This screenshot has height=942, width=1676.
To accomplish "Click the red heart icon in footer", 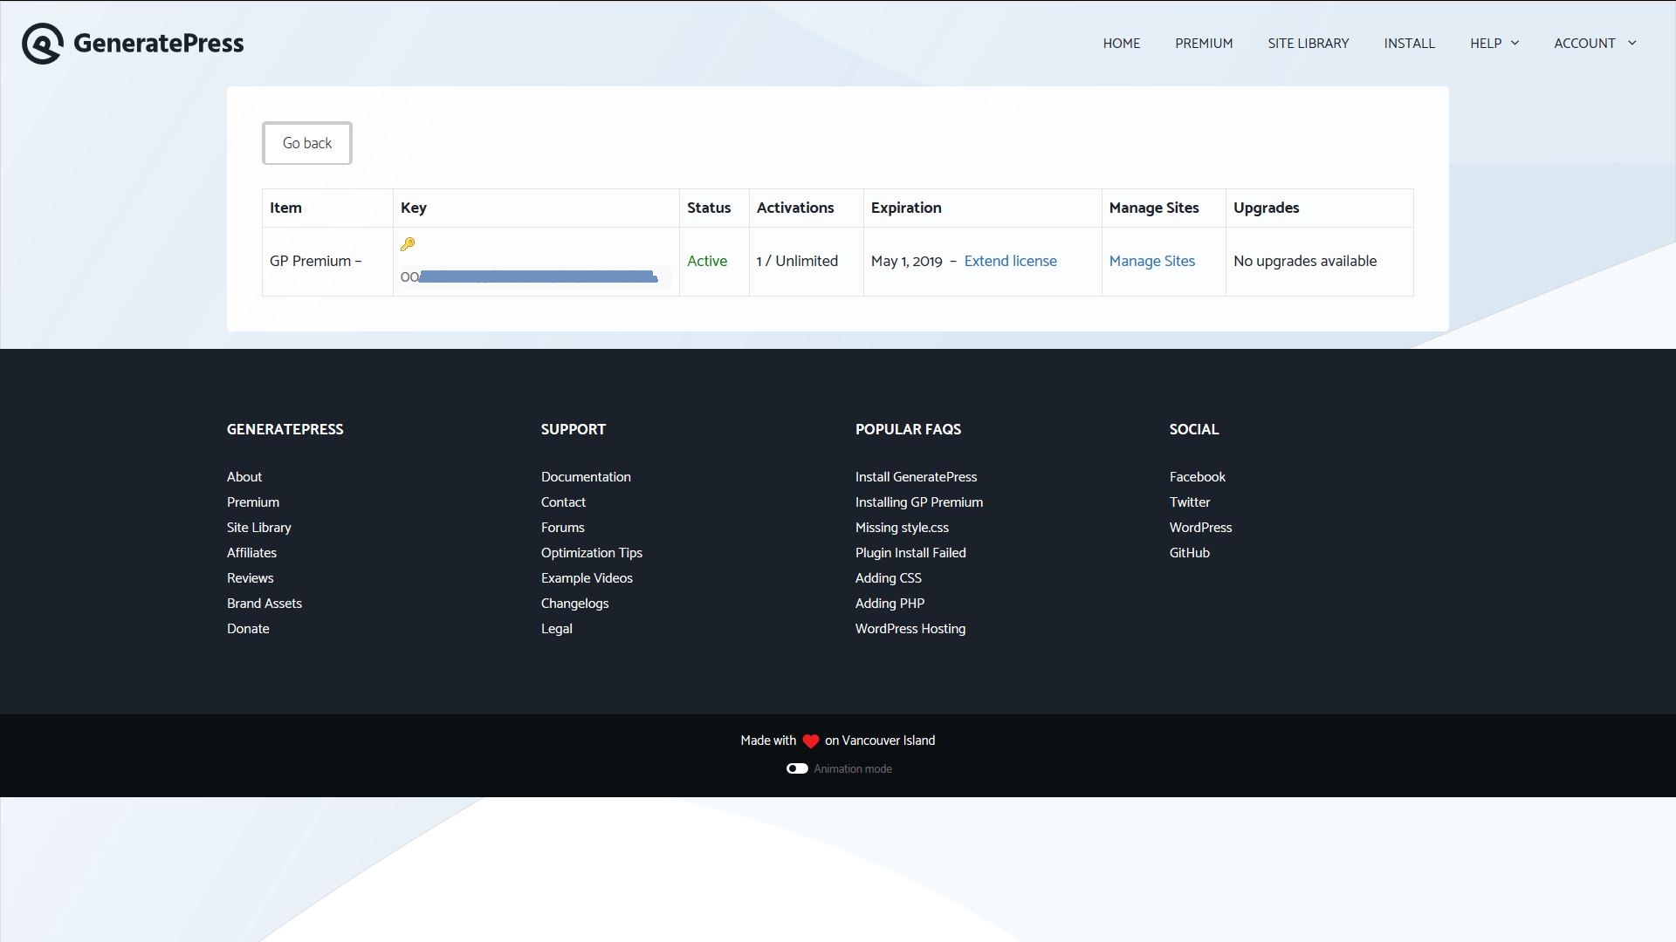I will tap(810, 741).
